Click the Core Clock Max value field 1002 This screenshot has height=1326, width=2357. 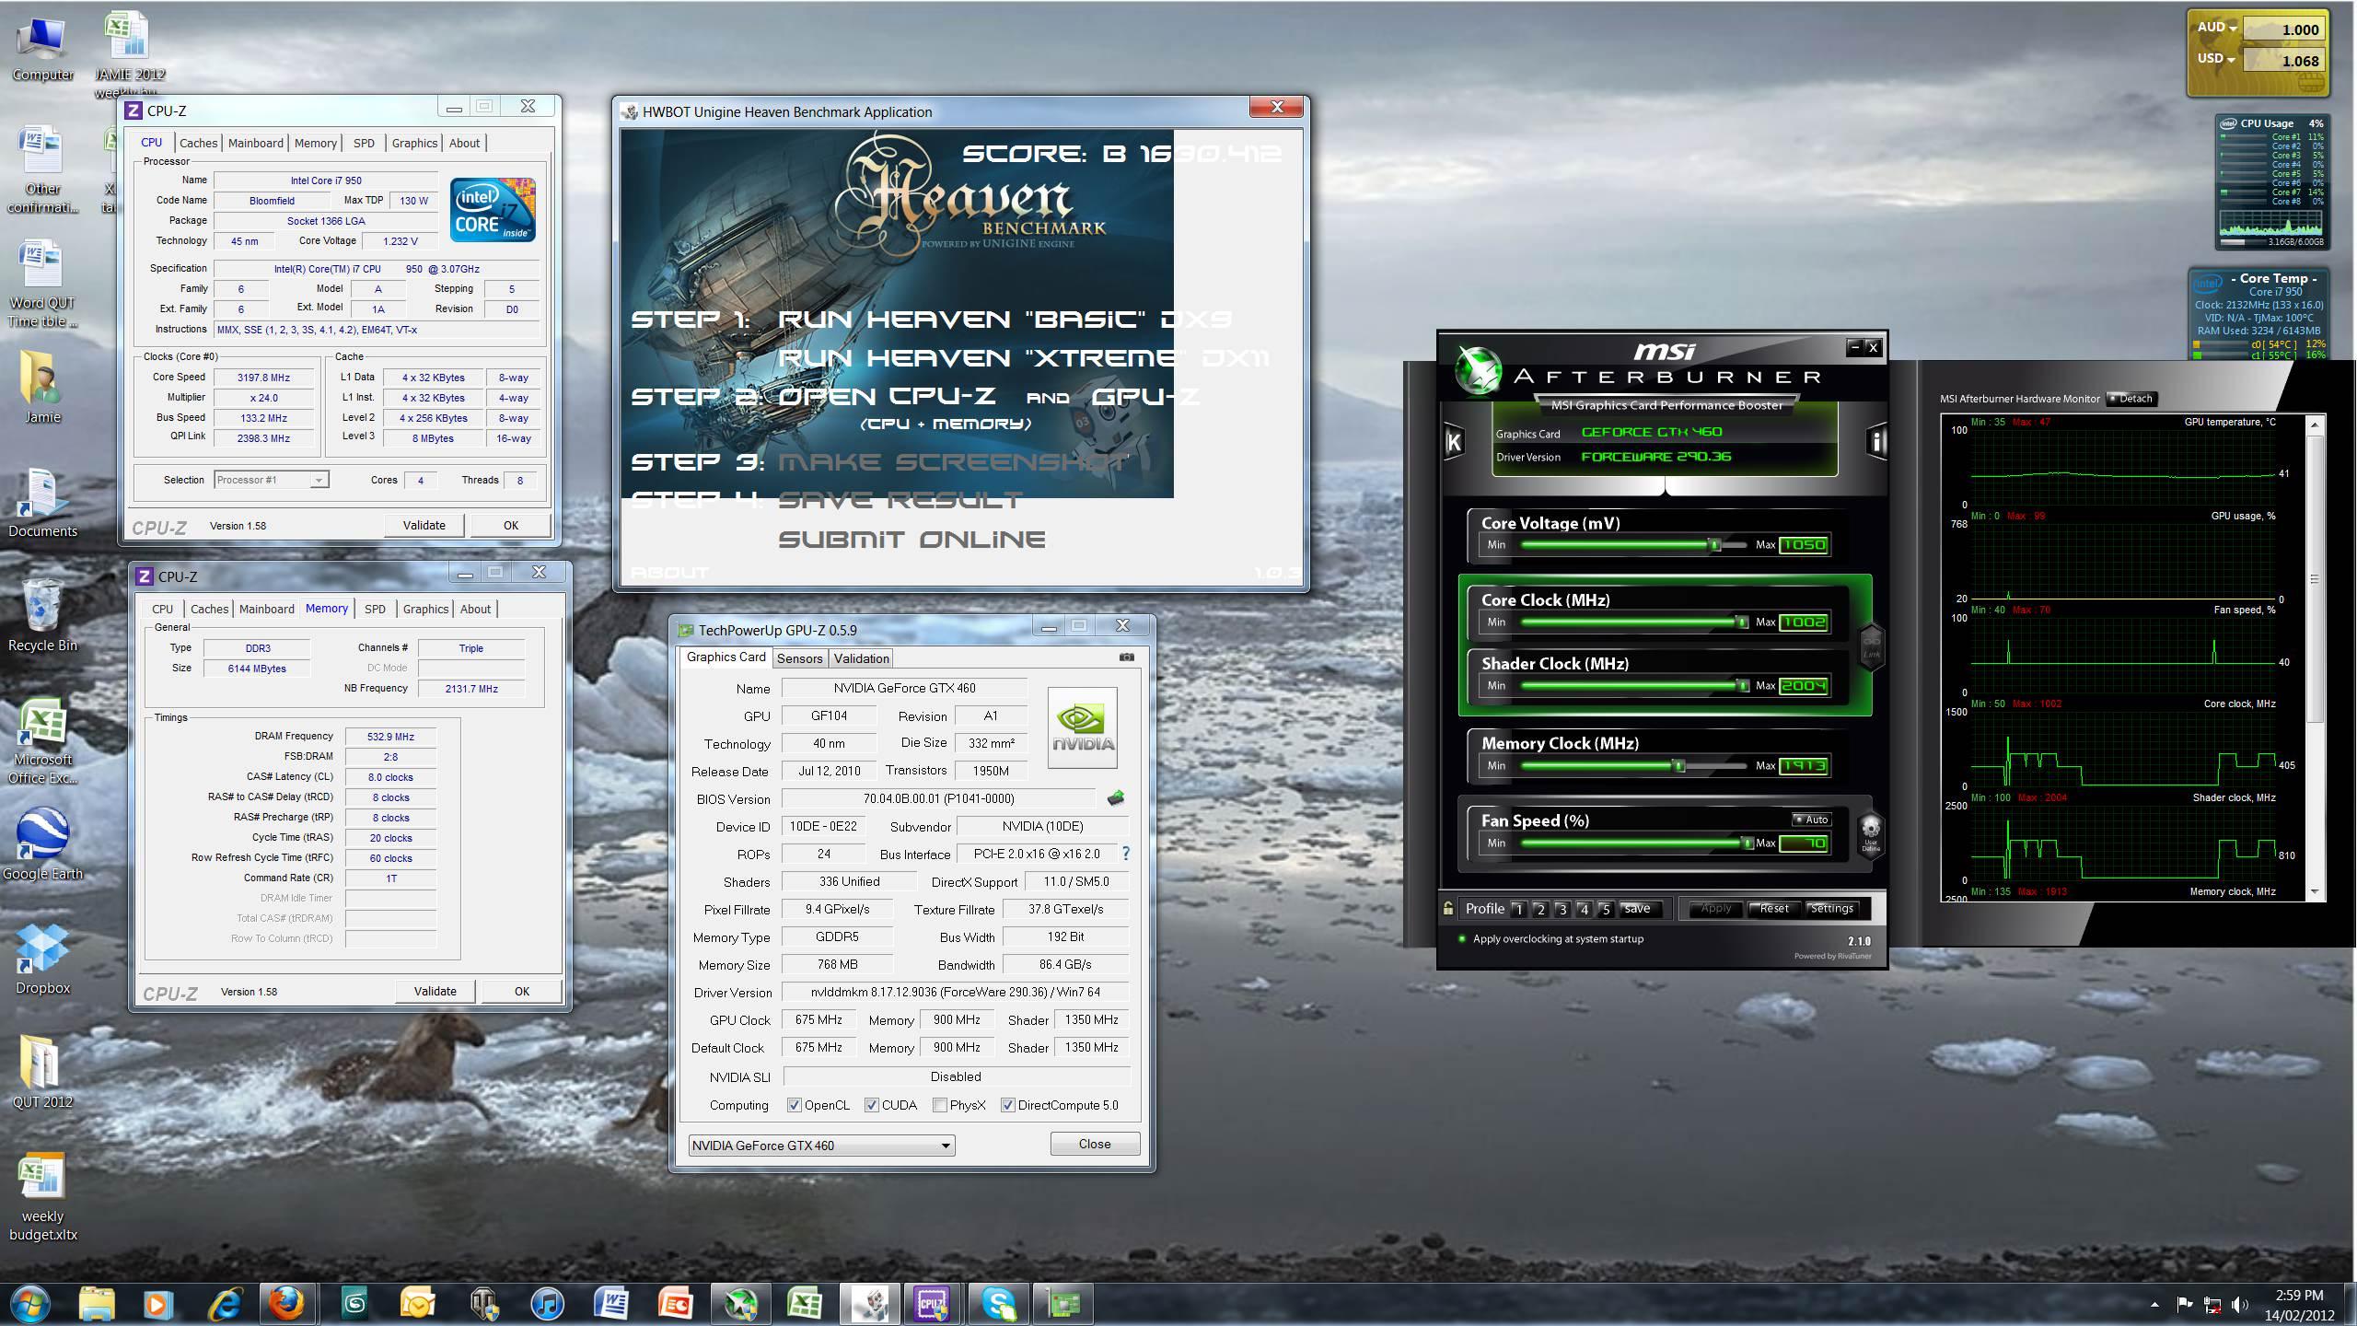coord(1804,622)
